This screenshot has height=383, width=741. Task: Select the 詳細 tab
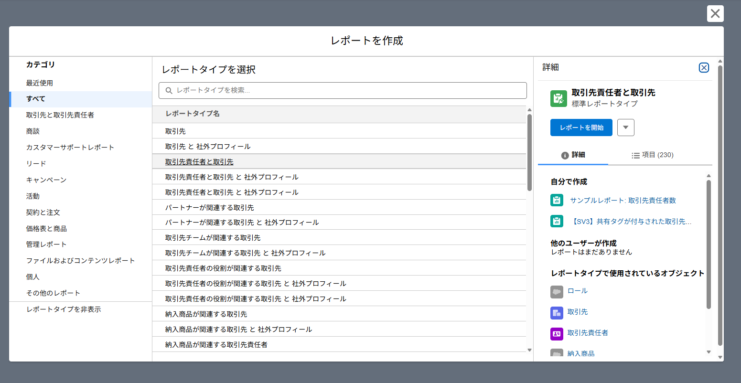coord(573,155)
